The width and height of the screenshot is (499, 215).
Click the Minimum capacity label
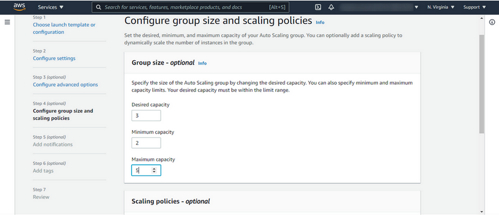(x=153, y=132)
